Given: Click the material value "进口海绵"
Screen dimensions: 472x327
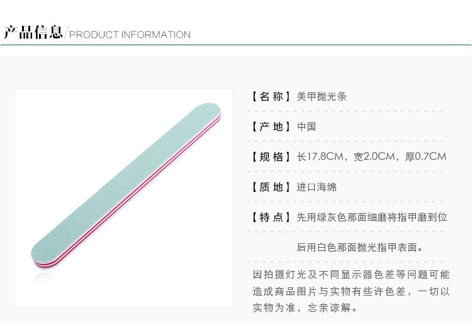Looking at the screenshot, I should click(x=317, y=187).
